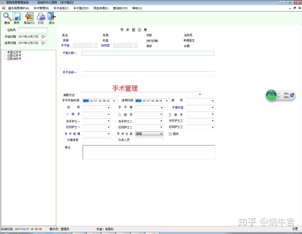This screenshot has width=302, height=234.
Task: Open the 手术管理(B) menu
Action: click(41, 8)
